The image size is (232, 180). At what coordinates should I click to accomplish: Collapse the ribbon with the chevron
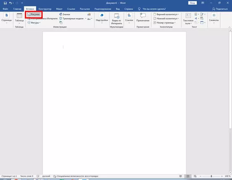tap(229, 27)
